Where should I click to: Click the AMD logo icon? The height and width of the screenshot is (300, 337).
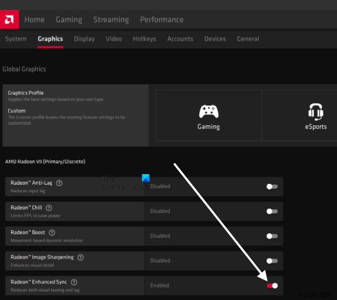[x=10, y=20]
